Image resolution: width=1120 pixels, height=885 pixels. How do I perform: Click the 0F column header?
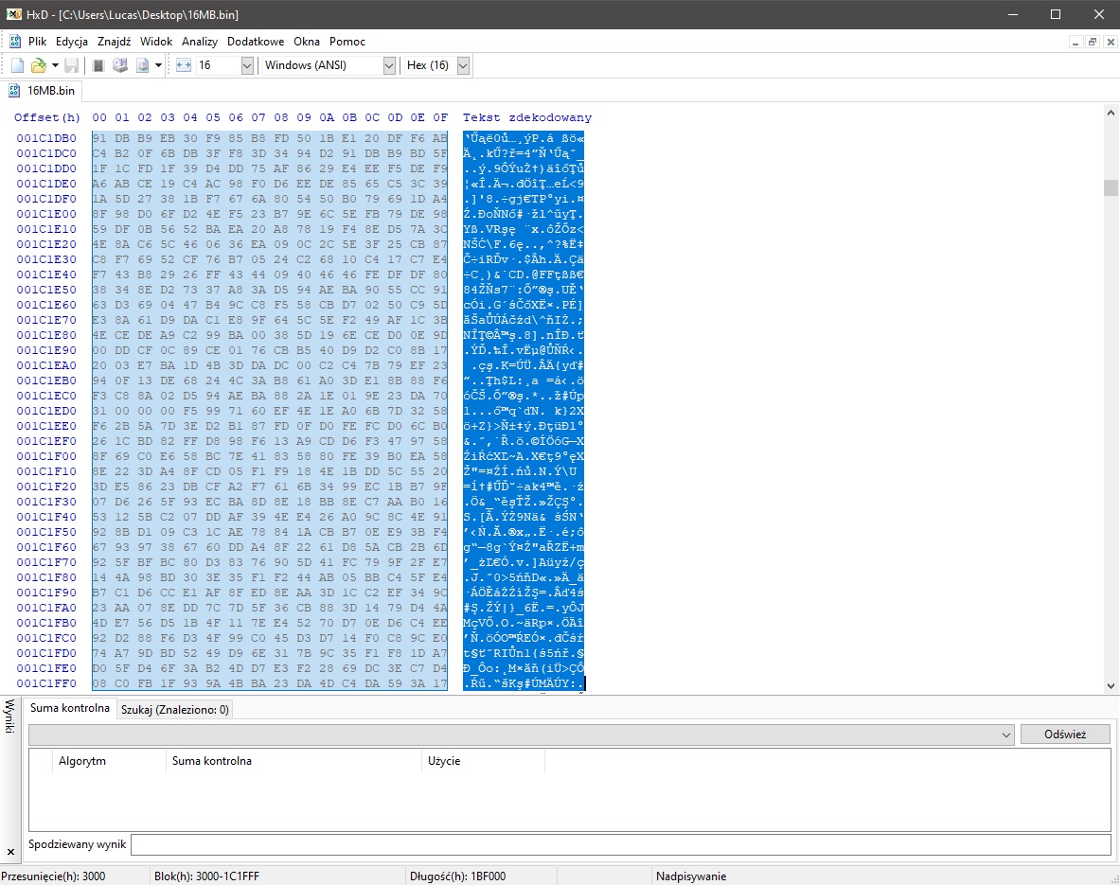coord(441,118)
